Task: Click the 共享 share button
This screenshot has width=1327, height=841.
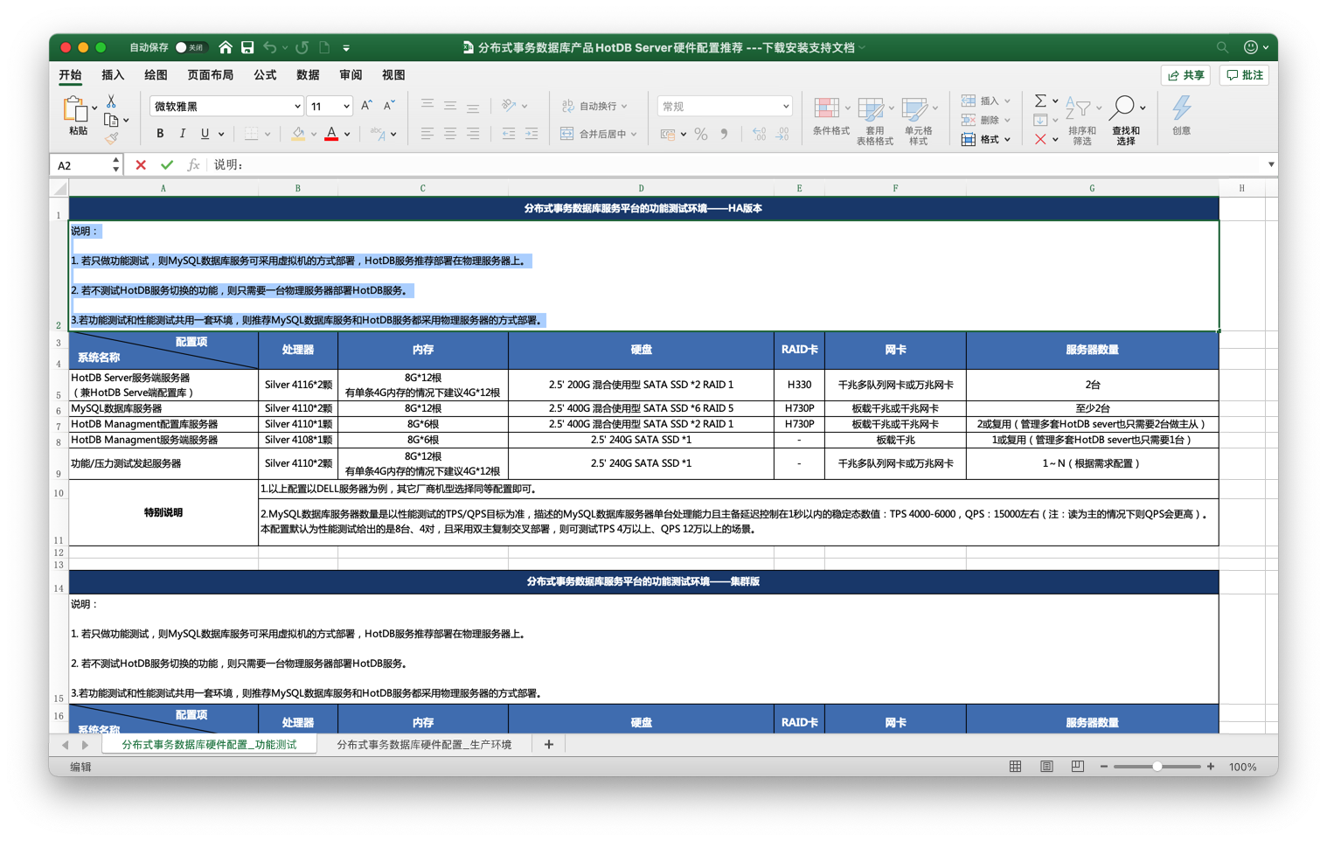Action: 1185,75
